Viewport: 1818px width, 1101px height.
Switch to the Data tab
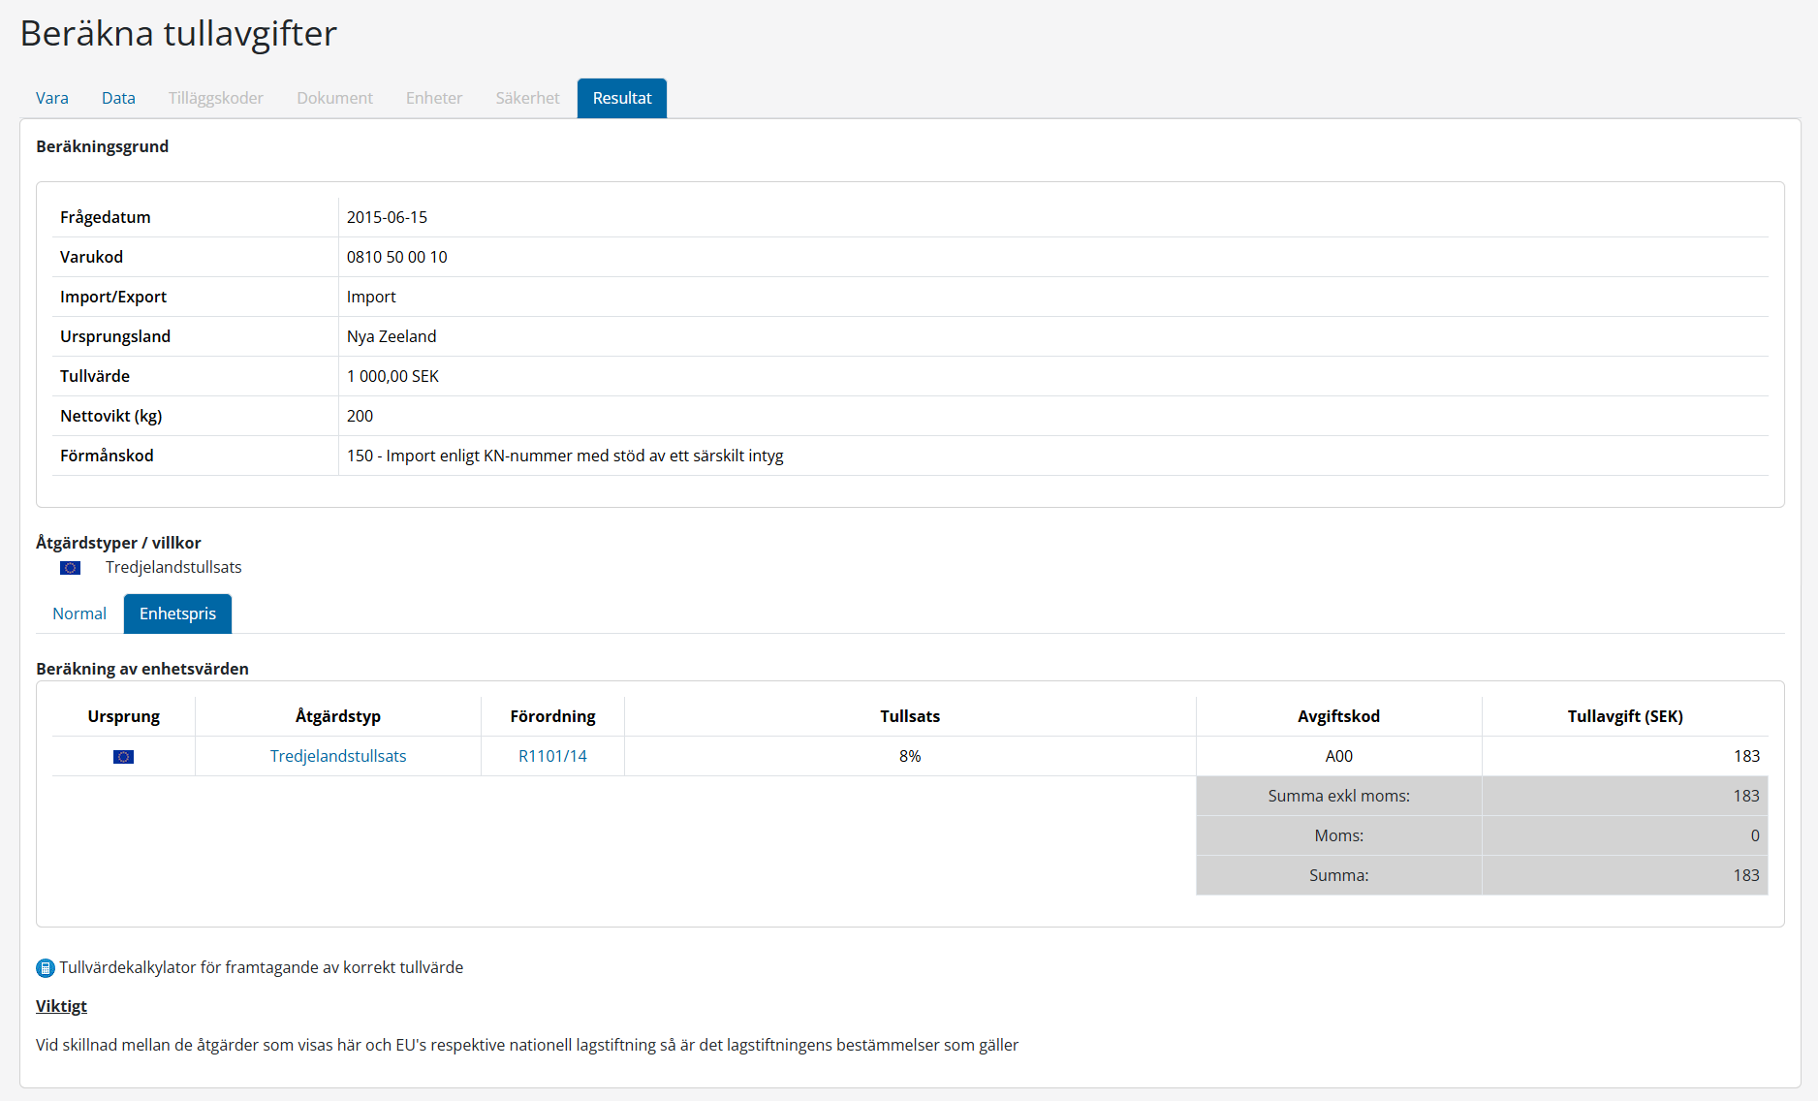coord(118,98)
